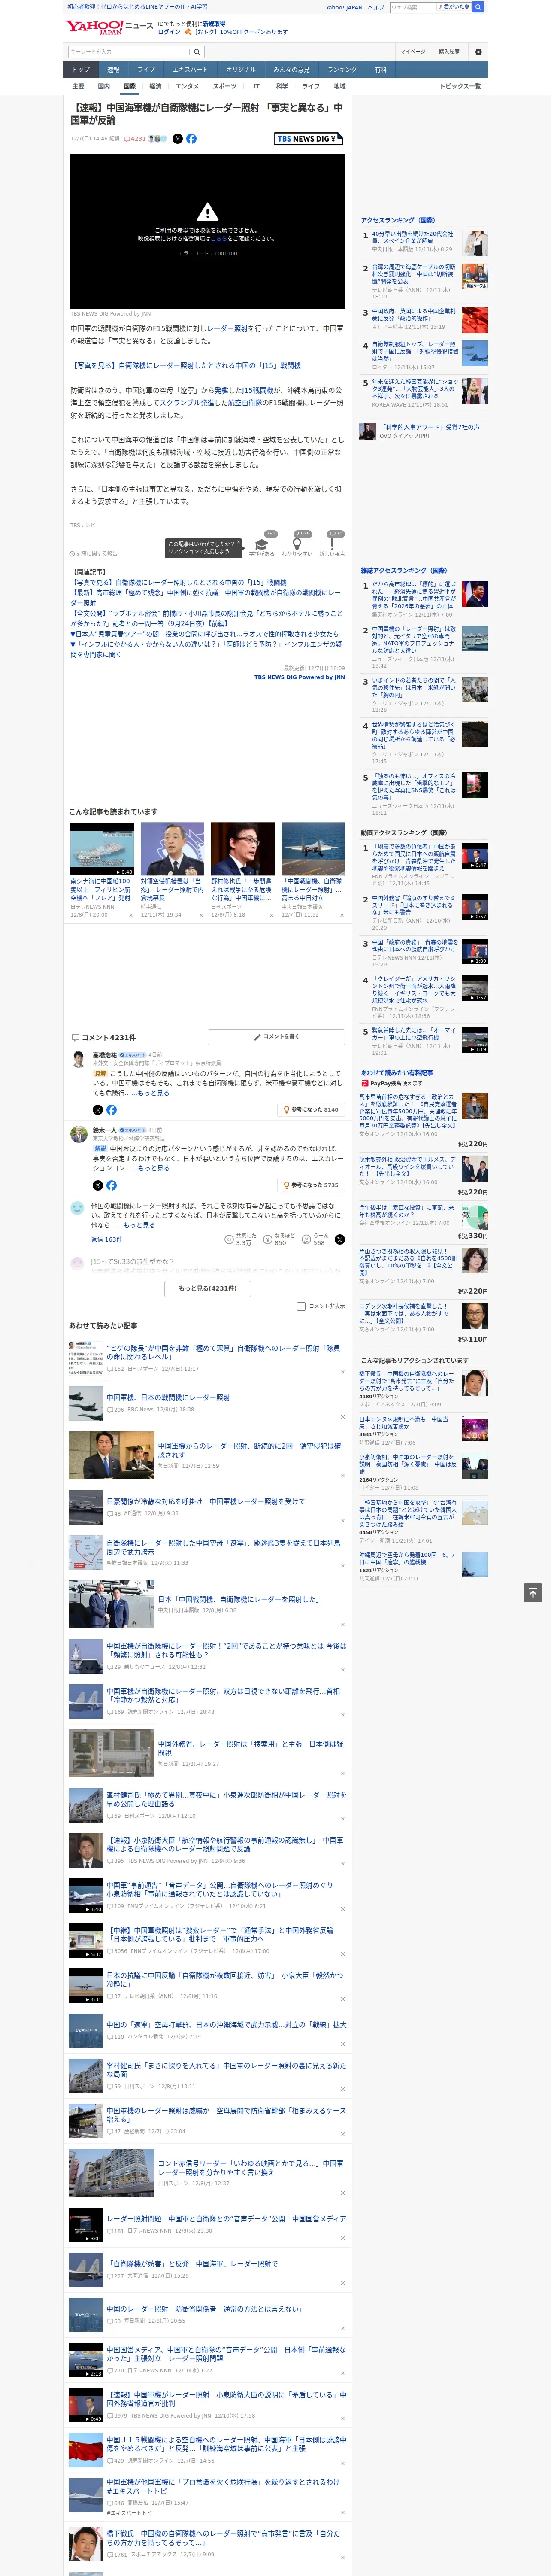Open the 有料 tab
This screenshot has height=2576, width=551.
click(380, 70)
